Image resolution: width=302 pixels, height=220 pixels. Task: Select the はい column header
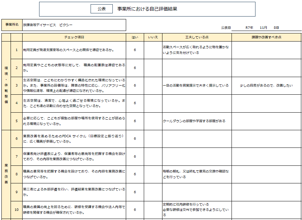[x=135, y=37]
